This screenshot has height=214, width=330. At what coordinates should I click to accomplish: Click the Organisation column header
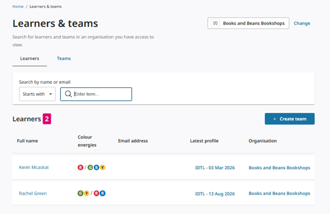coord(262,141)
